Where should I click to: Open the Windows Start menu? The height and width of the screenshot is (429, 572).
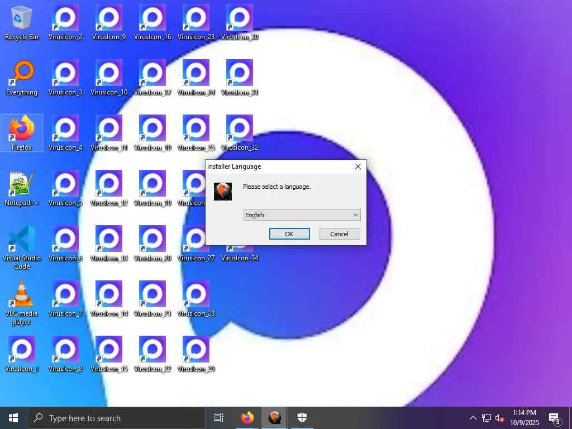coord(13,418)
